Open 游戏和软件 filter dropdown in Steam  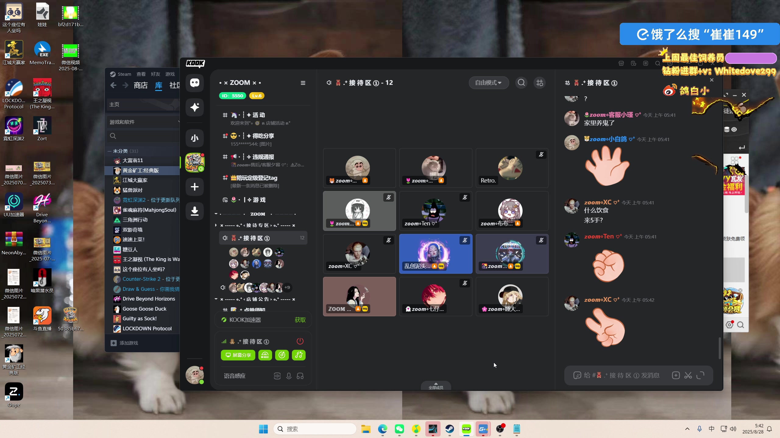(143, 122)
